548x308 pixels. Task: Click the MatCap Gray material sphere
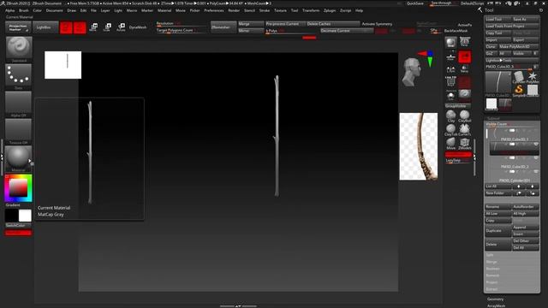coord(19,157)
